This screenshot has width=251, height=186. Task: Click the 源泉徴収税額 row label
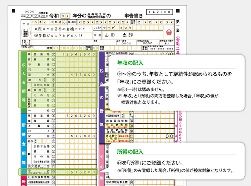point(117,121)
